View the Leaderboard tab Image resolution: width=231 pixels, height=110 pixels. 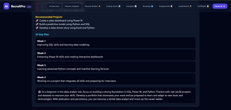click(185, 6)
